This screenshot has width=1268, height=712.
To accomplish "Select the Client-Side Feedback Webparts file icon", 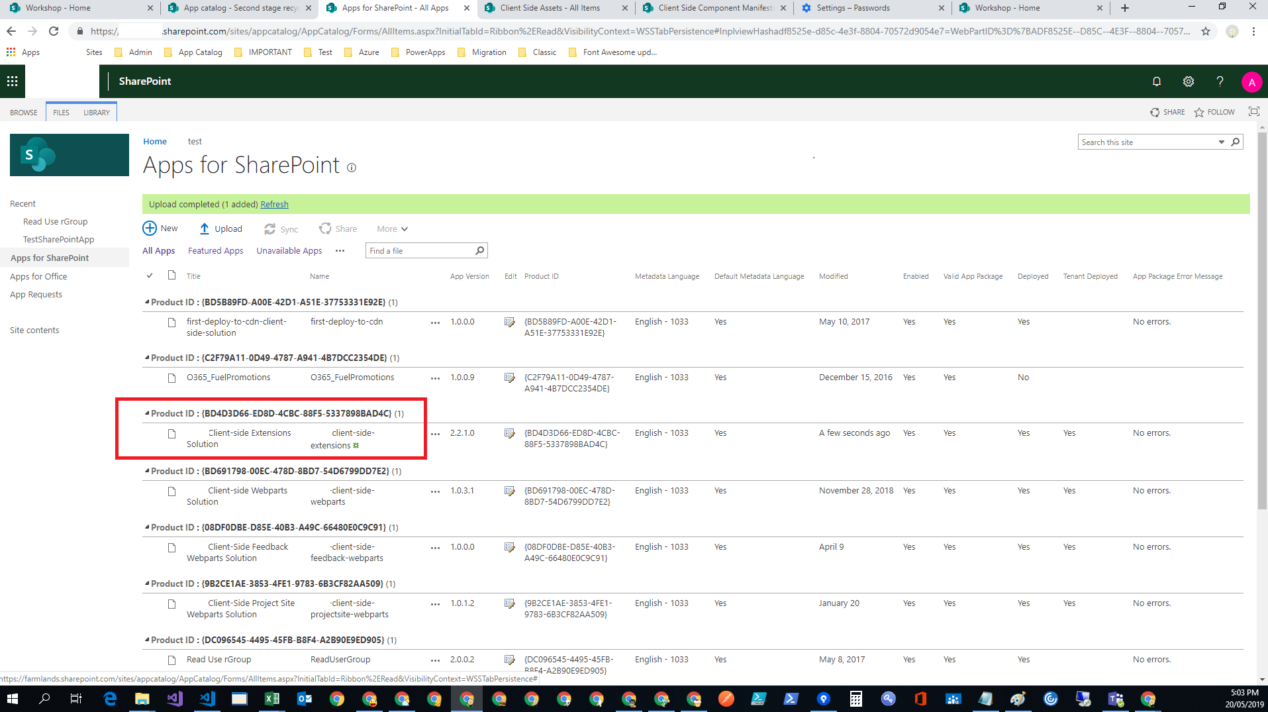I will [171, 548].
